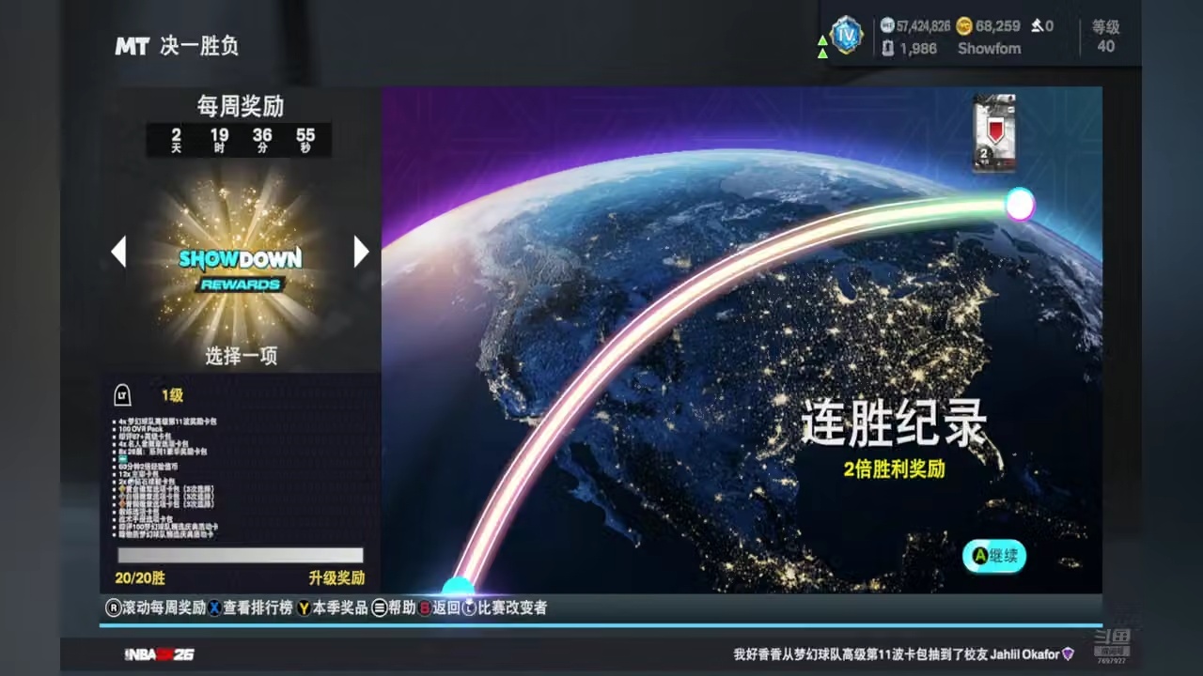Click the 20/20胜 wins counter
Image resolution: width=1203 pixels, height=676 pixels.
tap(140, 577)
